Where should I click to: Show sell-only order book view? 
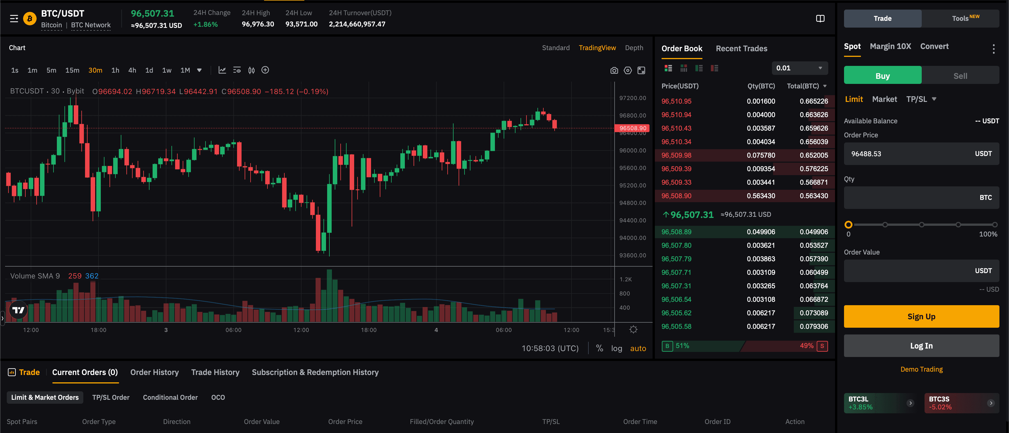714,68
